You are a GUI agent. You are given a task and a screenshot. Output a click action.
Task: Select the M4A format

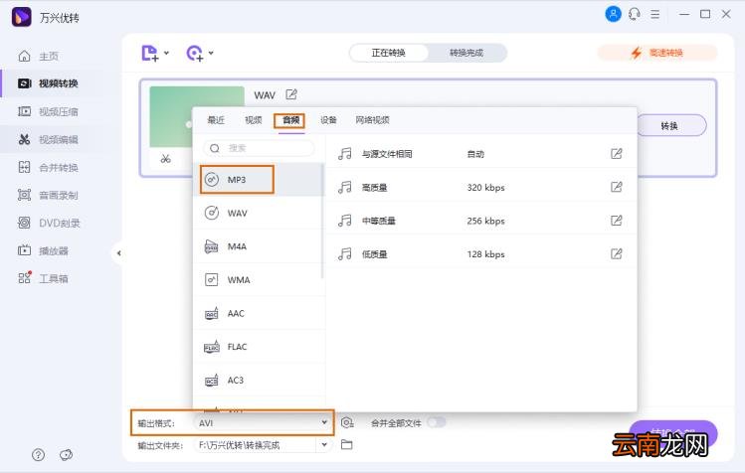[258, 246]
